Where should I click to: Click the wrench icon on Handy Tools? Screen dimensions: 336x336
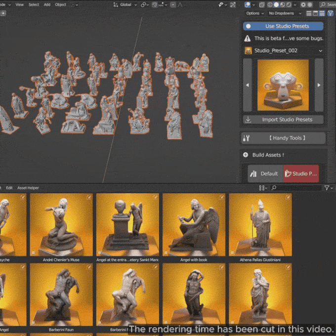[246, 138]
